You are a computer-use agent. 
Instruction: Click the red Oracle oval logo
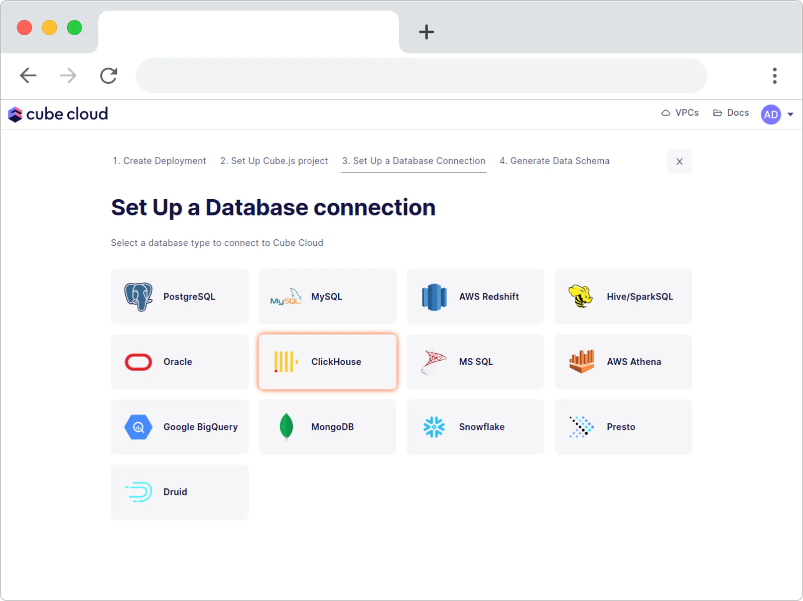[139, 362]
